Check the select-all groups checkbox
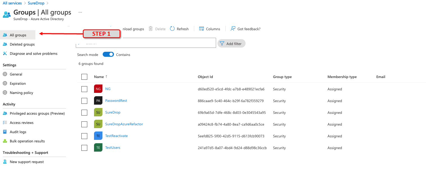 point(84,77)
